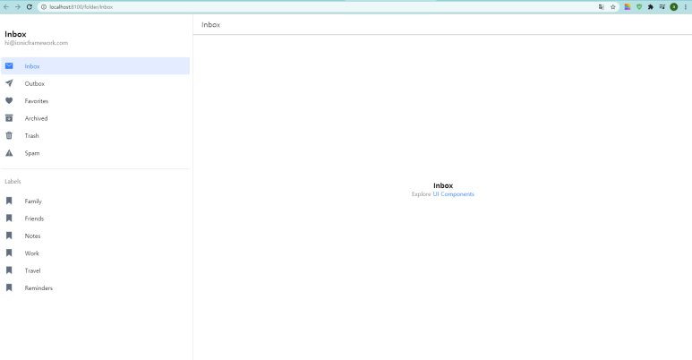Click the Reminders bookmark icon
Viewport: 692px width, 360px height.
pyautogui.click(x=9, y=287)
